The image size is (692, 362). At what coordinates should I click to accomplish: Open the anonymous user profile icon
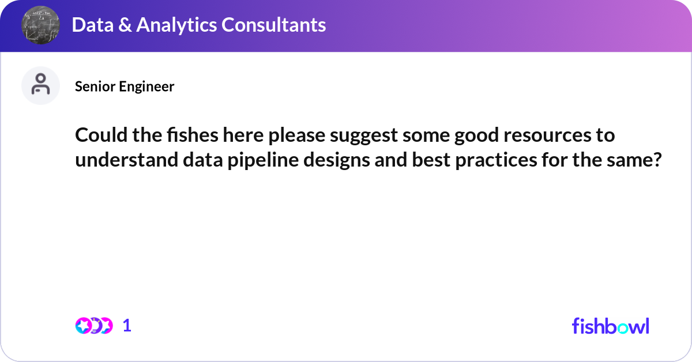point(40,85)
